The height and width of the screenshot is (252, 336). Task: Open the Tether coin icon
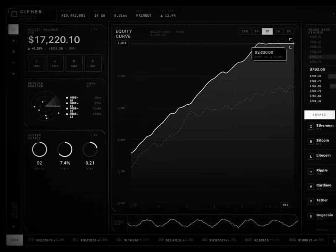pyautogui.click(x=311, y=202)
